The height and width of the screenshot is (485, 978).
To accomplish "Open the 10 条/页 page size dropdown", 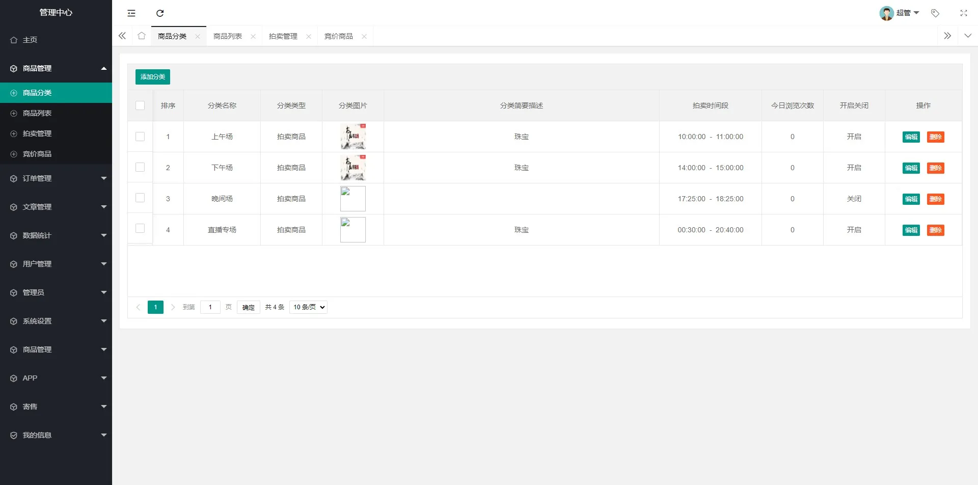I will click(308, 307).
